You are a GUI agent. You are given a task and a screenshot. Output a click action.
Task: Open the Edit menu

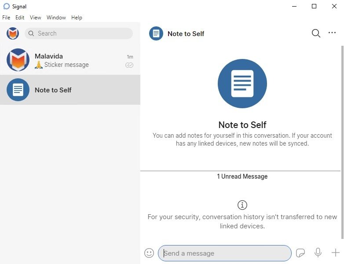coord(20,17)
